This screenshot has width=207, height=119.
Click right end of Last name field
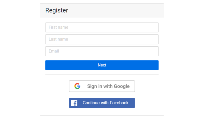click(x=154, y=39)
